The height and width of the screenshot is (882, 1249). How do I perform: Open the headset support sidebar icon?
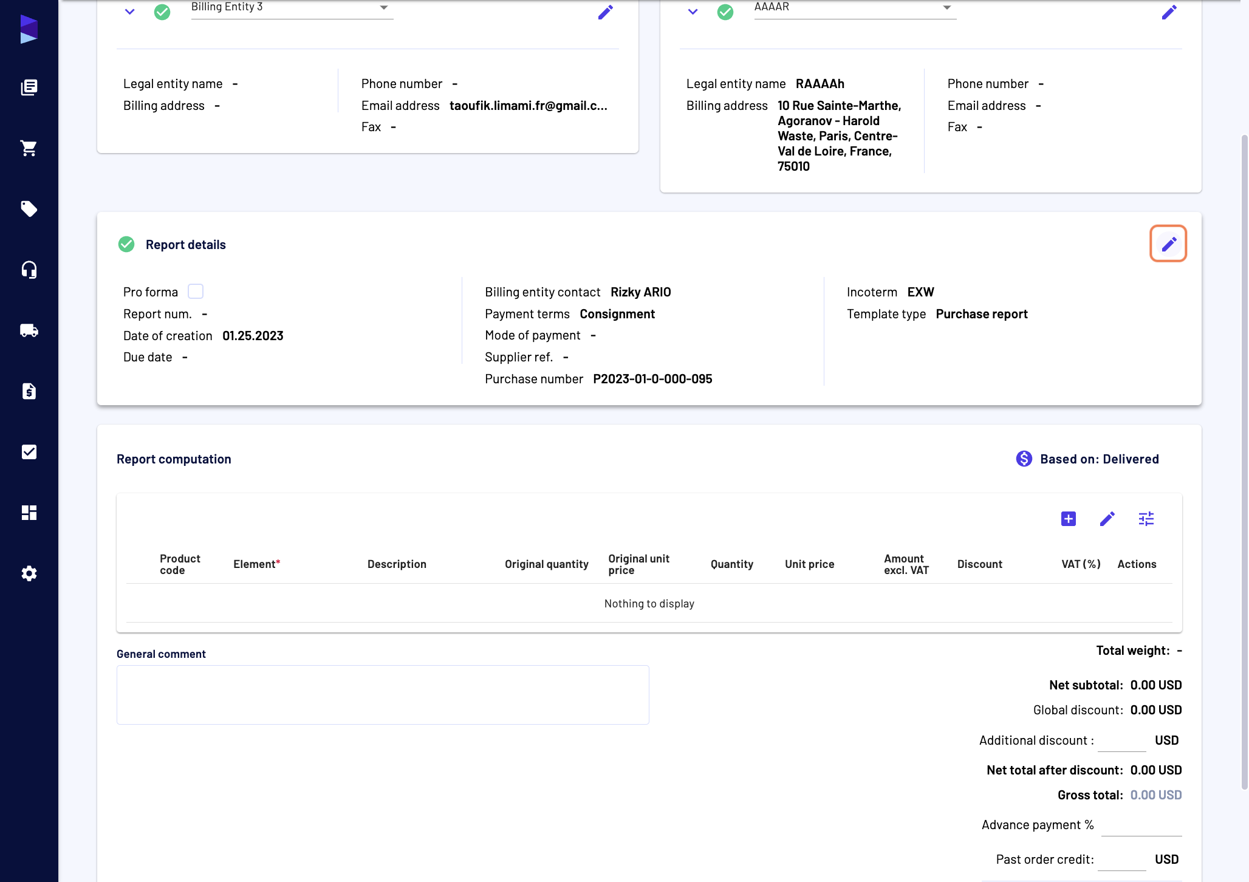click(29, 270)
